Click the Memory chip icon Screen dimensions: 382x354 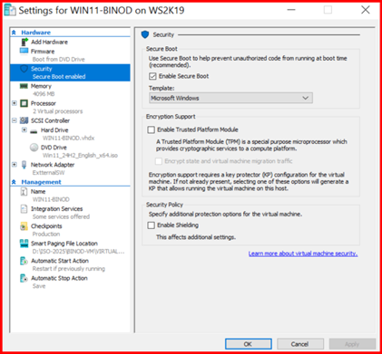(x=24, y=86)
